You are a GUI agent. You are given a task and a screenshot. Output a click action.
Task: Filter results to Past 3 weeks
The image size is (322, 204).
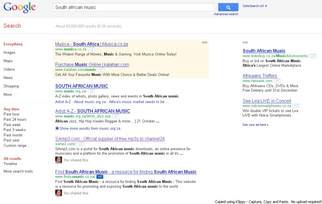[14, 130]
